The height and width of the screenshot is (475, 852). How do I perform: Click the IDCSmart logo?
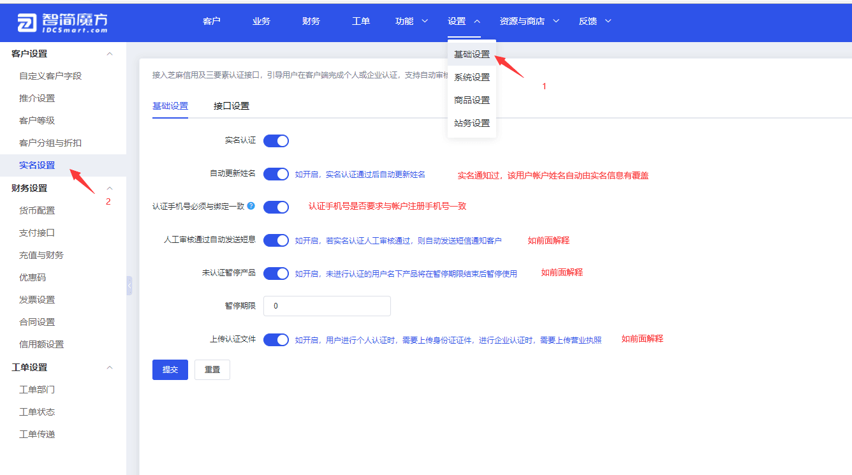click(x=62, y=22)
